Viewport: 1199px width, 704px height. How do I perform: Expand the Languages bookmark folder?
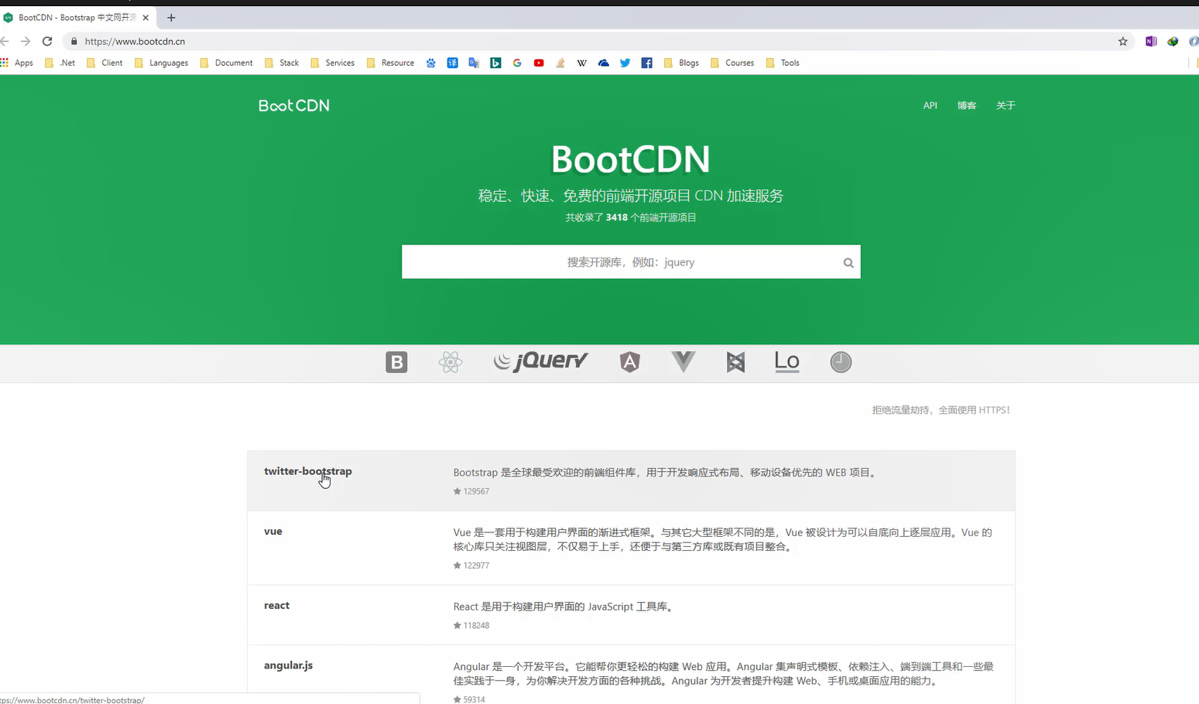[x=161, y=63]
